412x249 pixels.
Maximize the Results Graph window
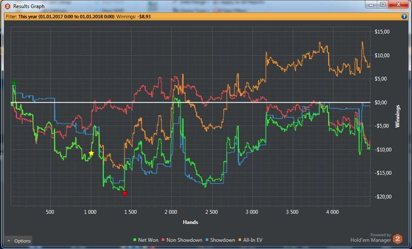point(383,5)
